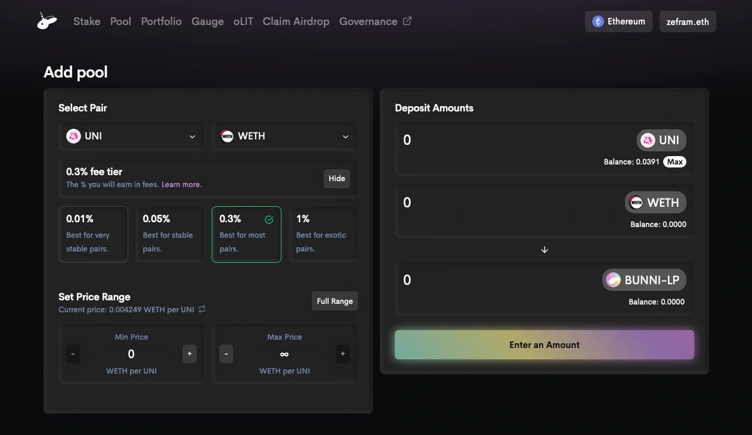Hide the fee tier options

(337, 178)
